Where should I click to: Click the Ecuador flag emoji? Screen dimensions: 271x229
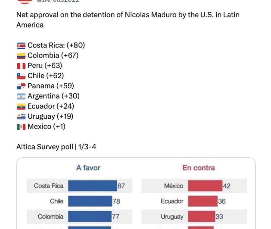[21, 106]
